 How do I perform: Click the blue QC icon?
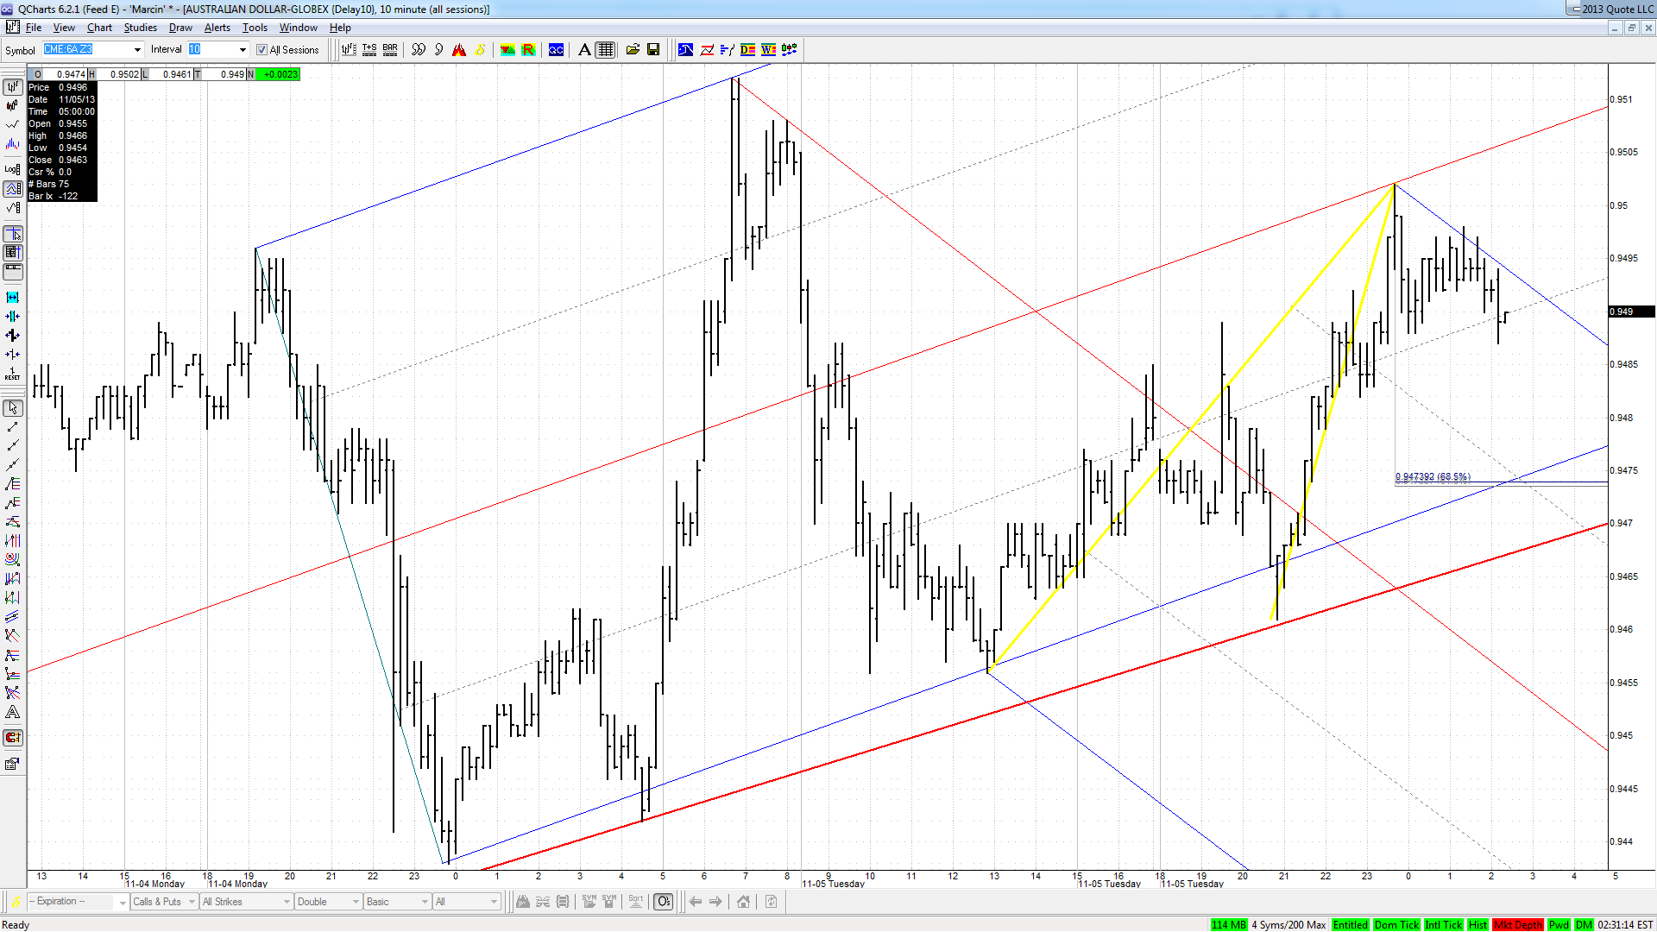pyautogui.click(x=556, y=50)
